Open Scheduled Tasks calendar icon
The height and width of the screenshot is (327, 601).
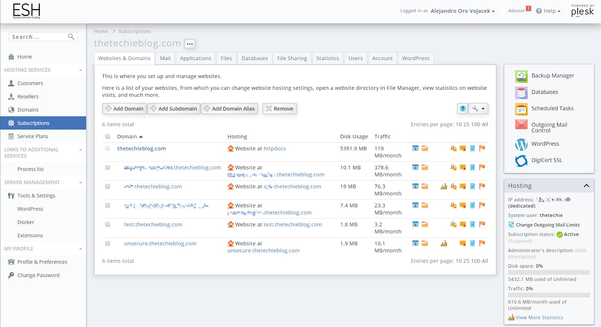(521, 109)
